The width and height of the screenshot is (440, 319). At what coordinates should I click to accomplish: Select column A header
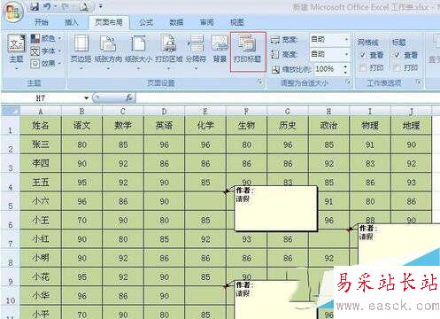41,112
